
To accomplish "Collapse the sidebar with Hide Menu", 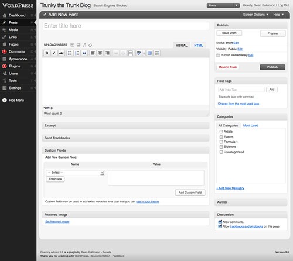I will [13, 100].
